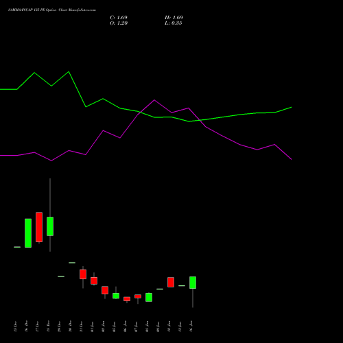Click the "01 Jan" date label
Image resolution: width=343 pixels, height=343 pixels.
tap(92, 327)
